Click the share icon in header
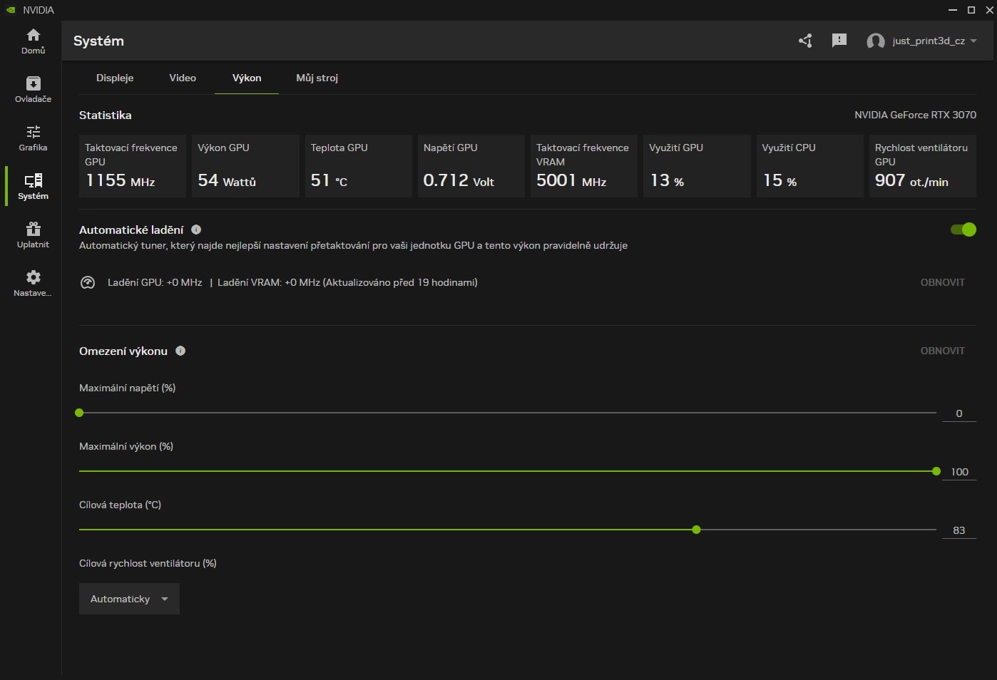This screenshot has height=680, width=997. [x=805, y=41]
